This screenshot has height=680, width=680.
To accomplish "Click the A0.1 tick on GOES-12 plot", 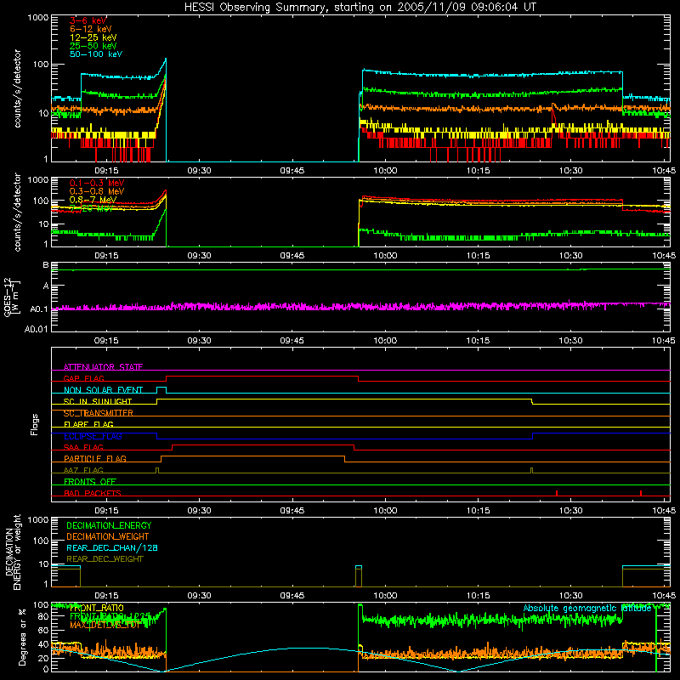I will click(x=39, y=309).
